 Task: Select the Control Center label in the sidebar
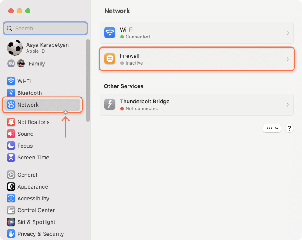tap(36, 210)
